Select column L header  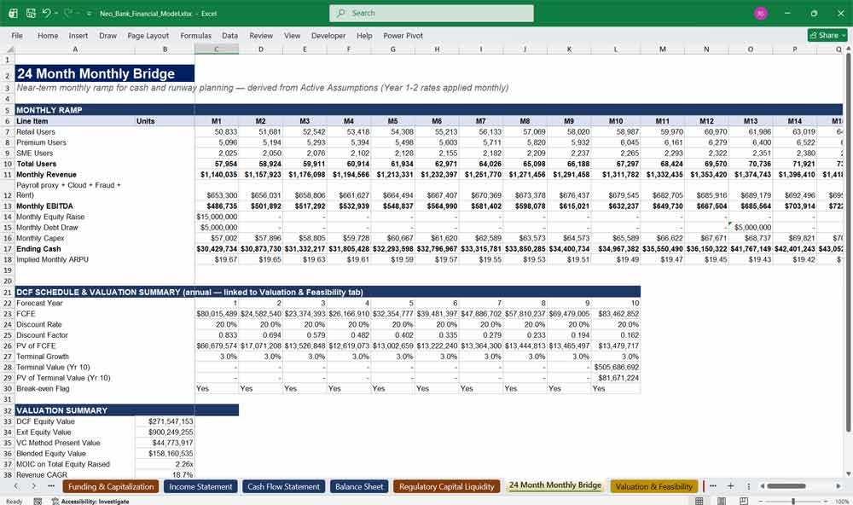[x=616, y=49]
